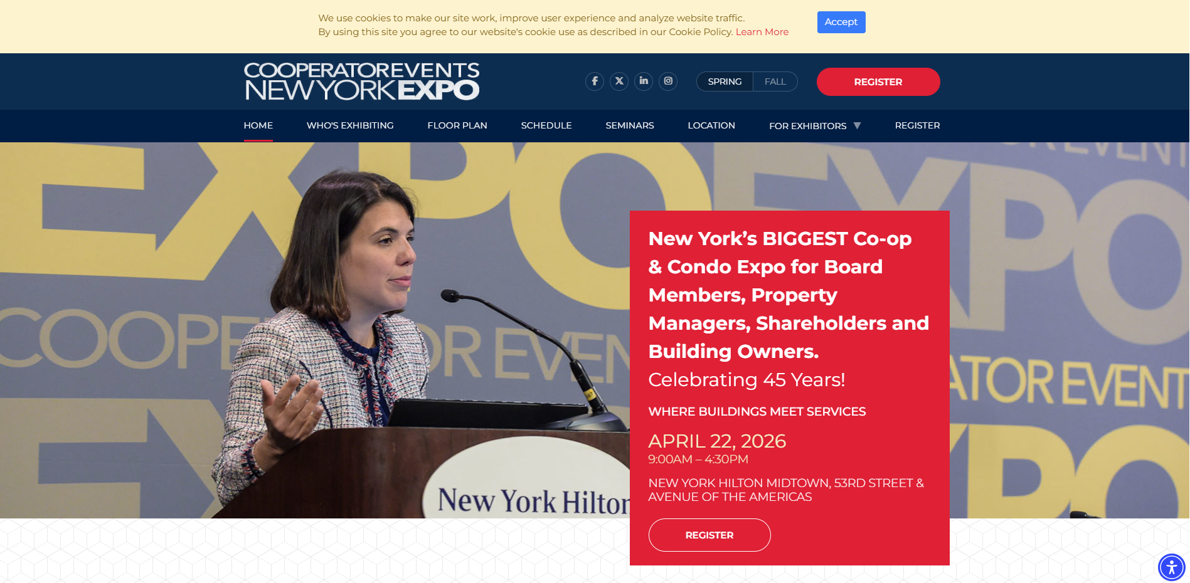Viewport: 1190px width, 583px height.
Task: Open the accessibility options icon
Action: pos(1171,567)
